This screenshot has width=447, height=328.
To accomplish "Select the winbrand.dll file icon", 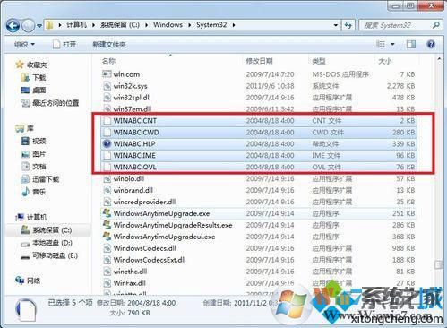I will 107,190.
